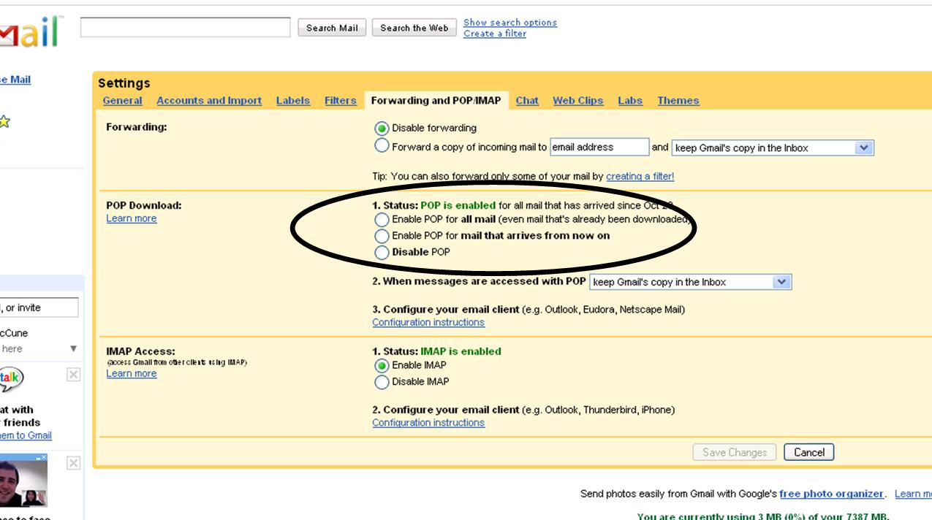The height and width of the screenshot is (520, 932).
Task: Expand the chat status dropdown arrow
Action: [x=73, y=349]
